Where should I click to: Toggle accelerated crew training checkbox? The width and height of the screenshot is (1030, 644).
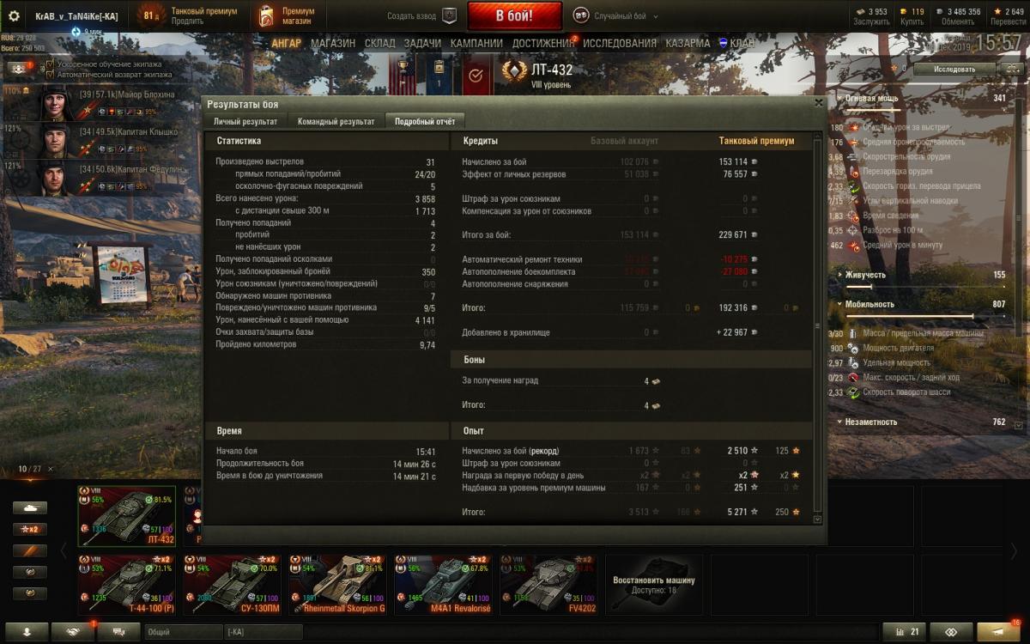pyautogui.click(x=50, y=64)
